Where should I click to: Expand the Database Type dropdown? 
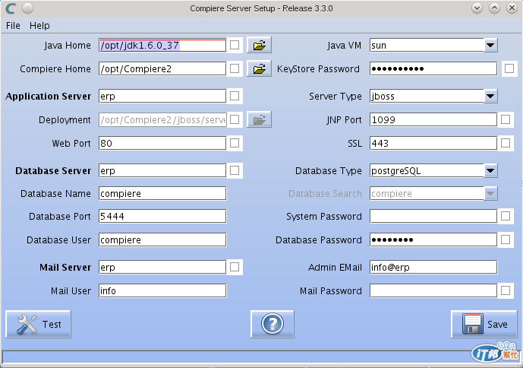[x=490, y=171]
